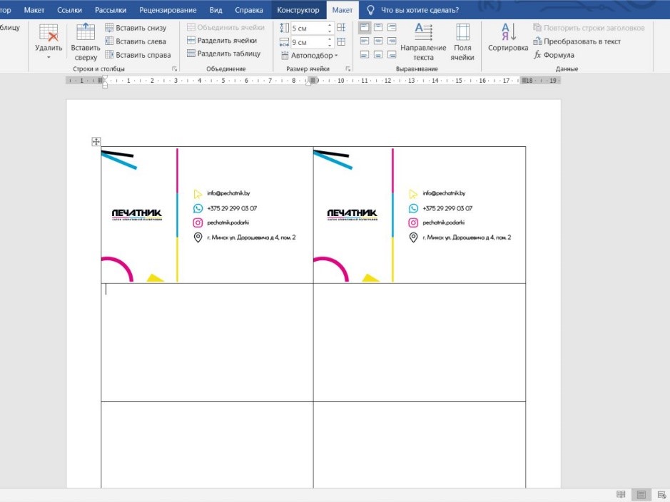Click the table move handle
This screenshot has height=502, width=670.
(96, 142)
